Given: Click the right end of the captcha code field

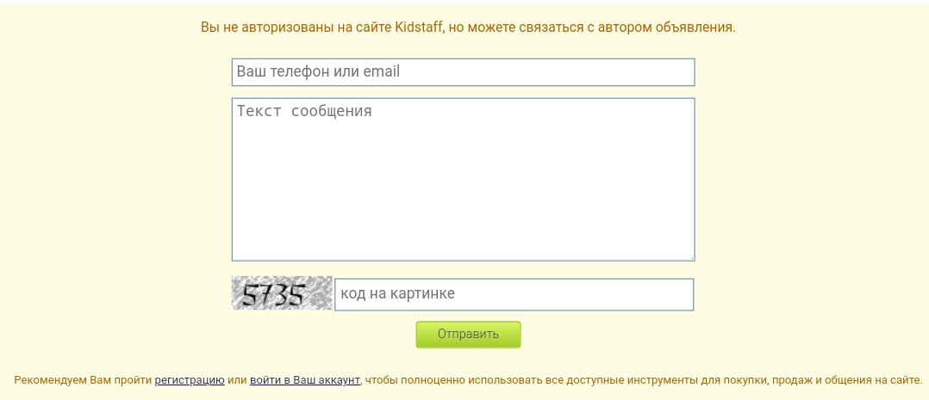Looking at the screenshot, I should pos(681,294).
